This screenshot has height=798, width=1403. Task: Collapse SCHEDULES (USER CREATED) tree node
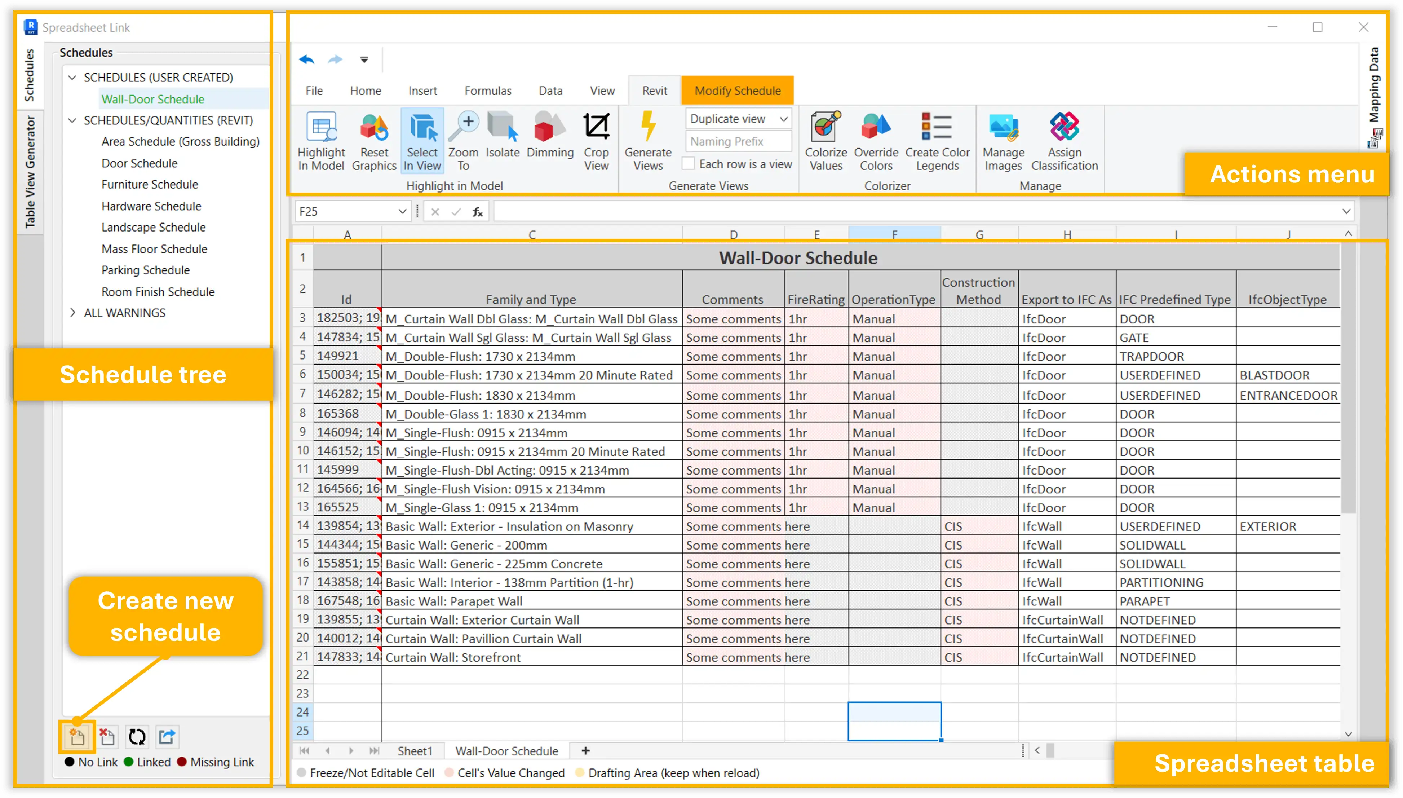pyautogui.click(x=72, y=78)
